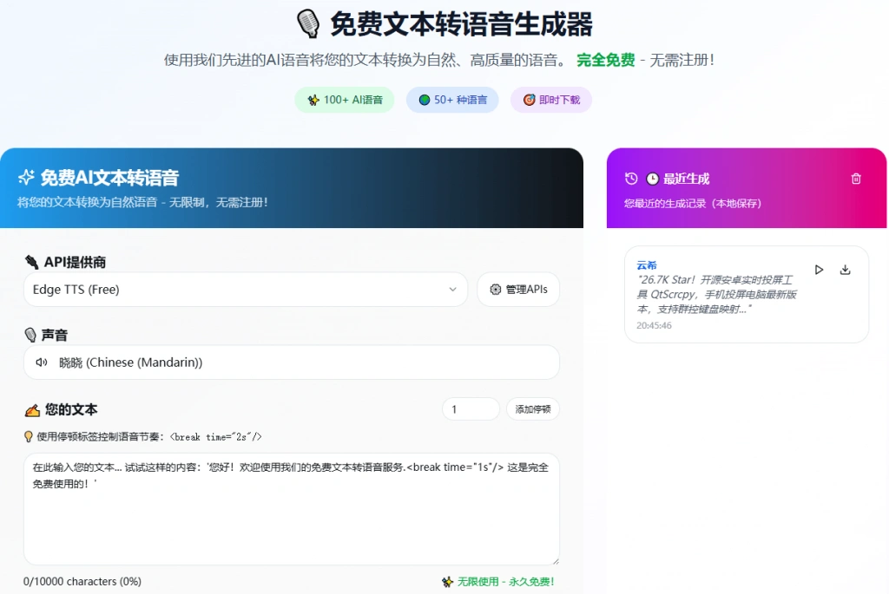
Task: Download the 云希 generated audio
Action: 845,270
